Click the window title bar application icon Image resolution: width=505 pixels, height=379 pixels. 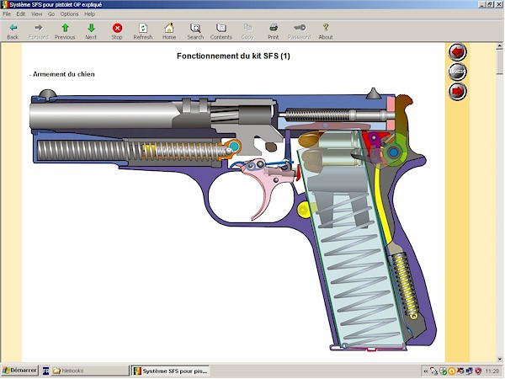click(5, 4)
